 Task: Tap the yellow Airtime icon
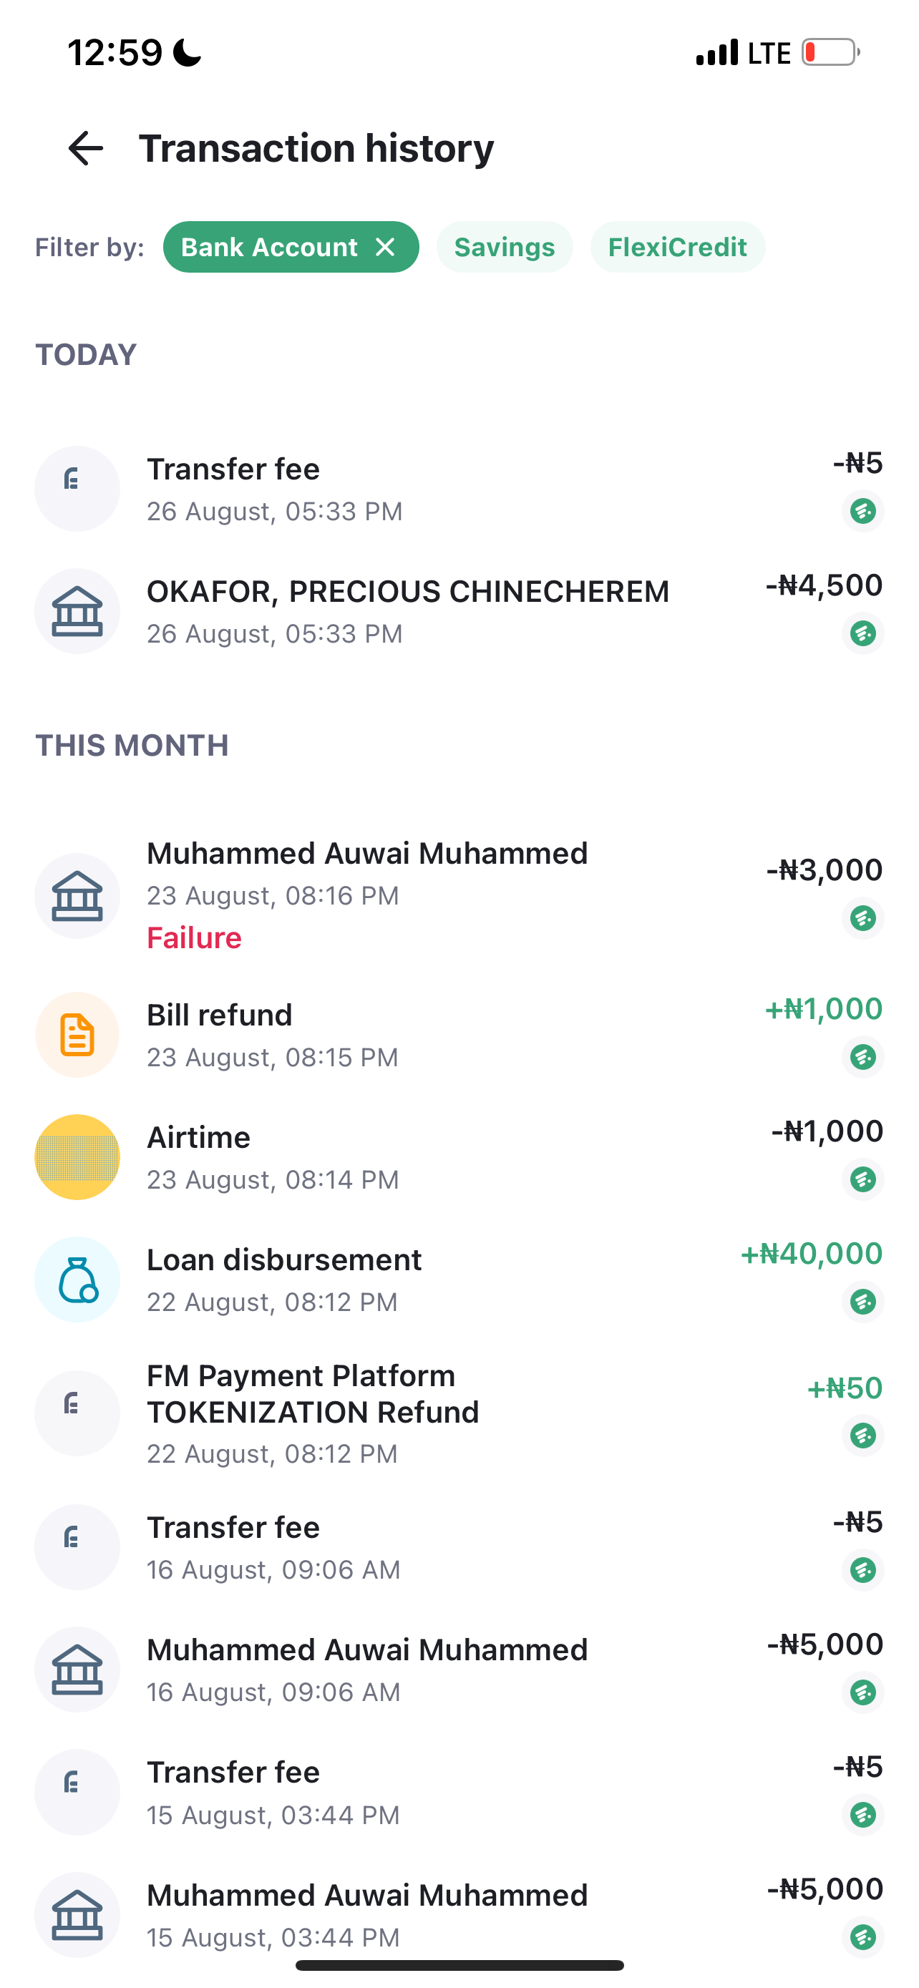77,1157
